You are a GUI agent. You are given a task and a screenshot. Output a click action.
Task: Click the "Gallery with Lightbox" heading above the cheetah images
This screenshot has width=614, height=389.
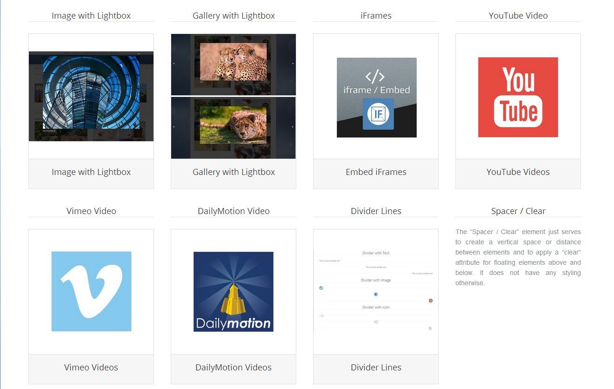[234, 15]
